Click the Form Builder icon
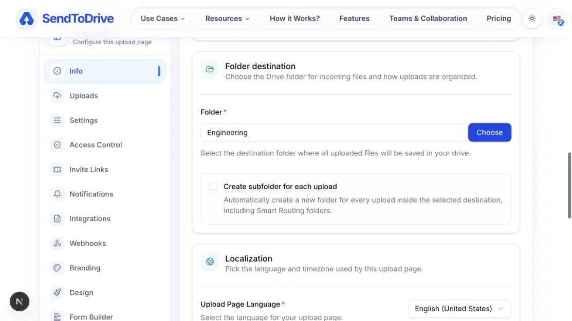This screenshot has width=572, height=321. pos(57,317)
